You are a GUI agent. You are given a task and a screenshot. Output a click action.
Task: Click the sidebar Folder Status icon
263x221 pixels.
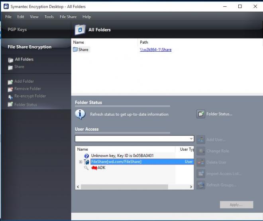(x=10, y=104)
